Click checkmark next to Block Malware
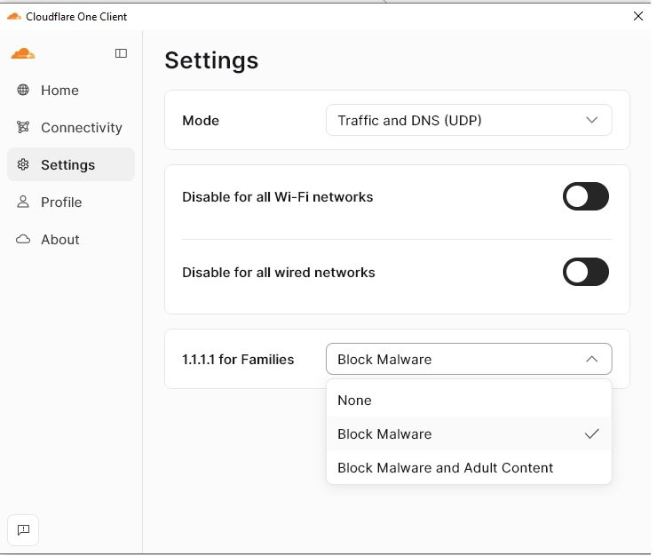The height and width of the screenshot is (556, 657). click(x=591, y=433)
